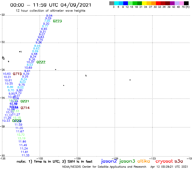Image resolution: width=192 pixels, height=169 pixels.
Task: Click the 9.83 wave height value
Action: (x=41, y=37)
